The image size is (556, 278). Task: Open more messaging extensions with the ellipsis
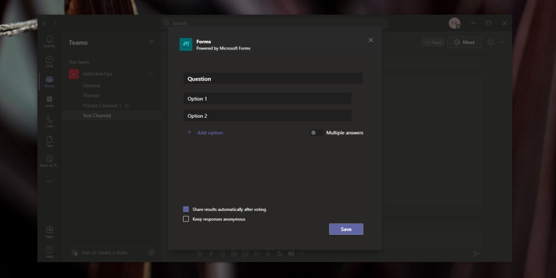point(303,253)
